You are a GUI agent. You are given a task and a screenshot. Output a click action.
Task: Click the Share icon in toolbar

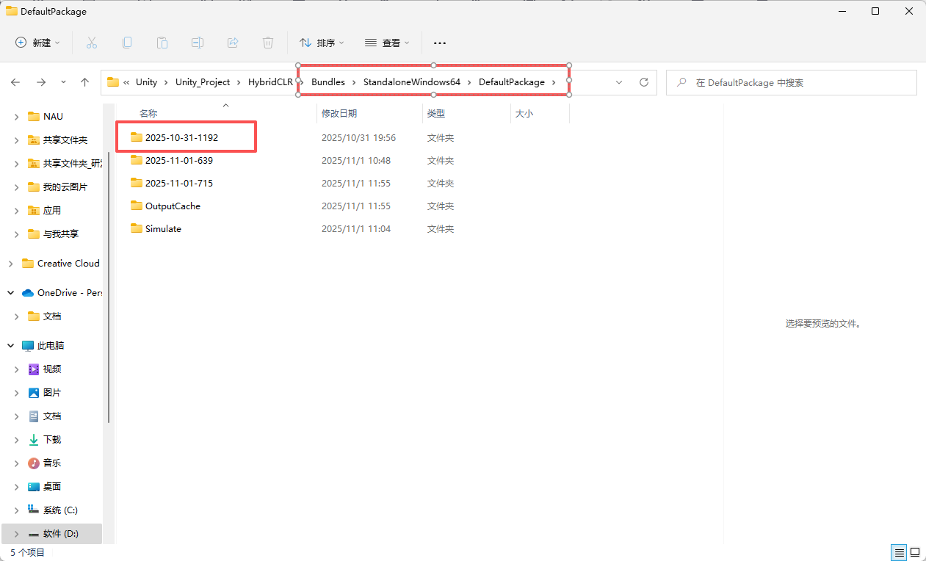[x=233, y=43]
